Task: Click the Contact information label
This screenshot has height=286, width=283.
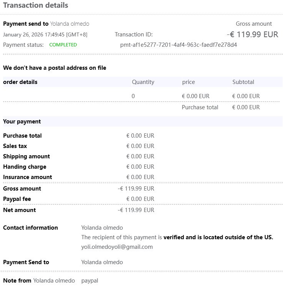Action: [x=30, y=228]
